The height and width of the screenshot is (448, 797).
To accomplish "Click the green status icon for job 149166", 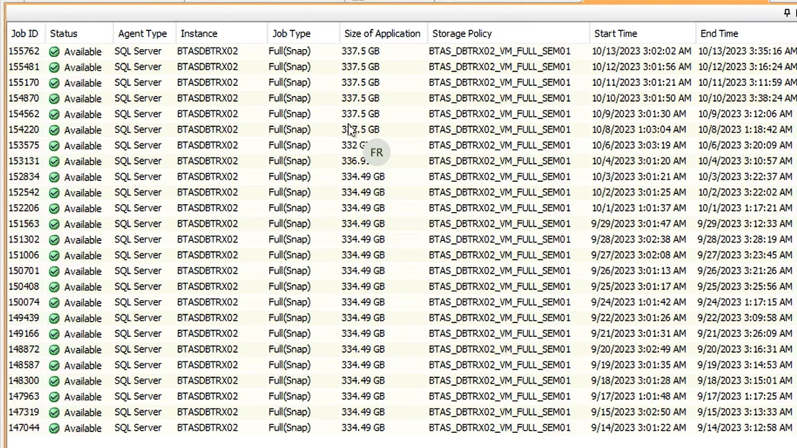I will click(54, 335).
